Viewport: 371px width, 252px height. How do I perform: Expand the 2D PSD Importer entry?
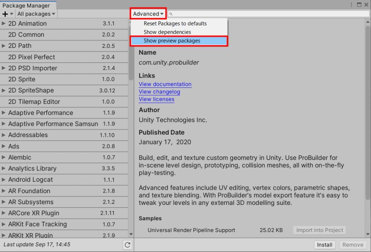coord(3,68)
